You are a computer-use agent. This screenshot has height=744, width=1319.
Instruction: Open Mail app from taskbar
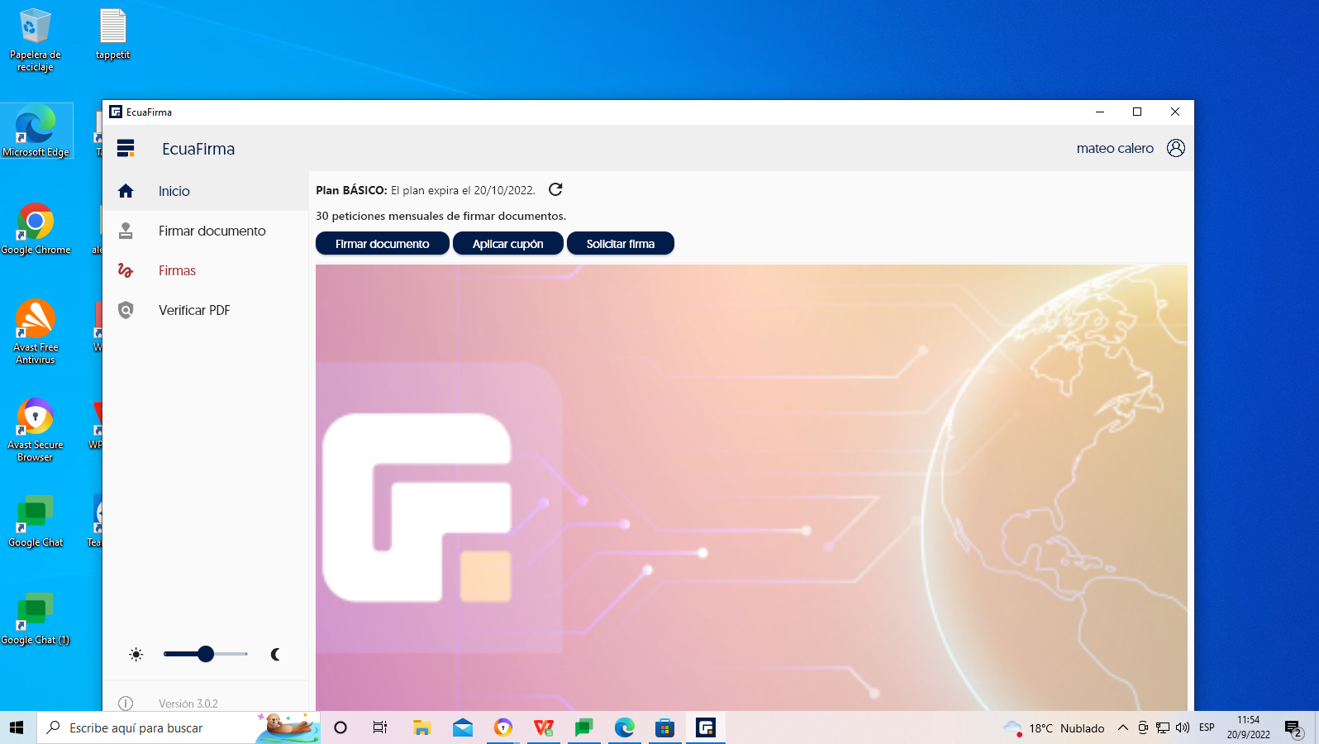click(x=463, y=727)
